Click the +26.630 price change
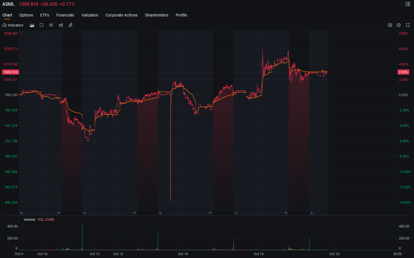414x258 pixels. tap(49, 4)
